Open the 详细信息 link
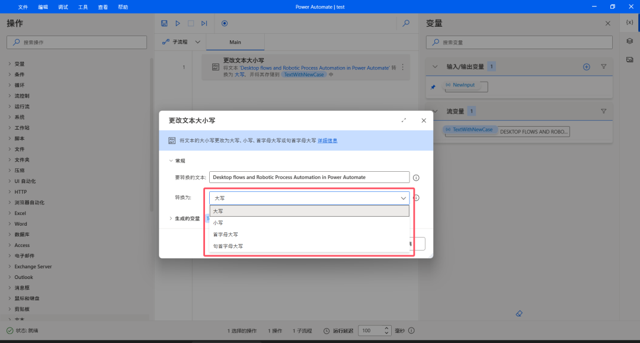Screen dimensions: 640x343 [x=327, y=140]
